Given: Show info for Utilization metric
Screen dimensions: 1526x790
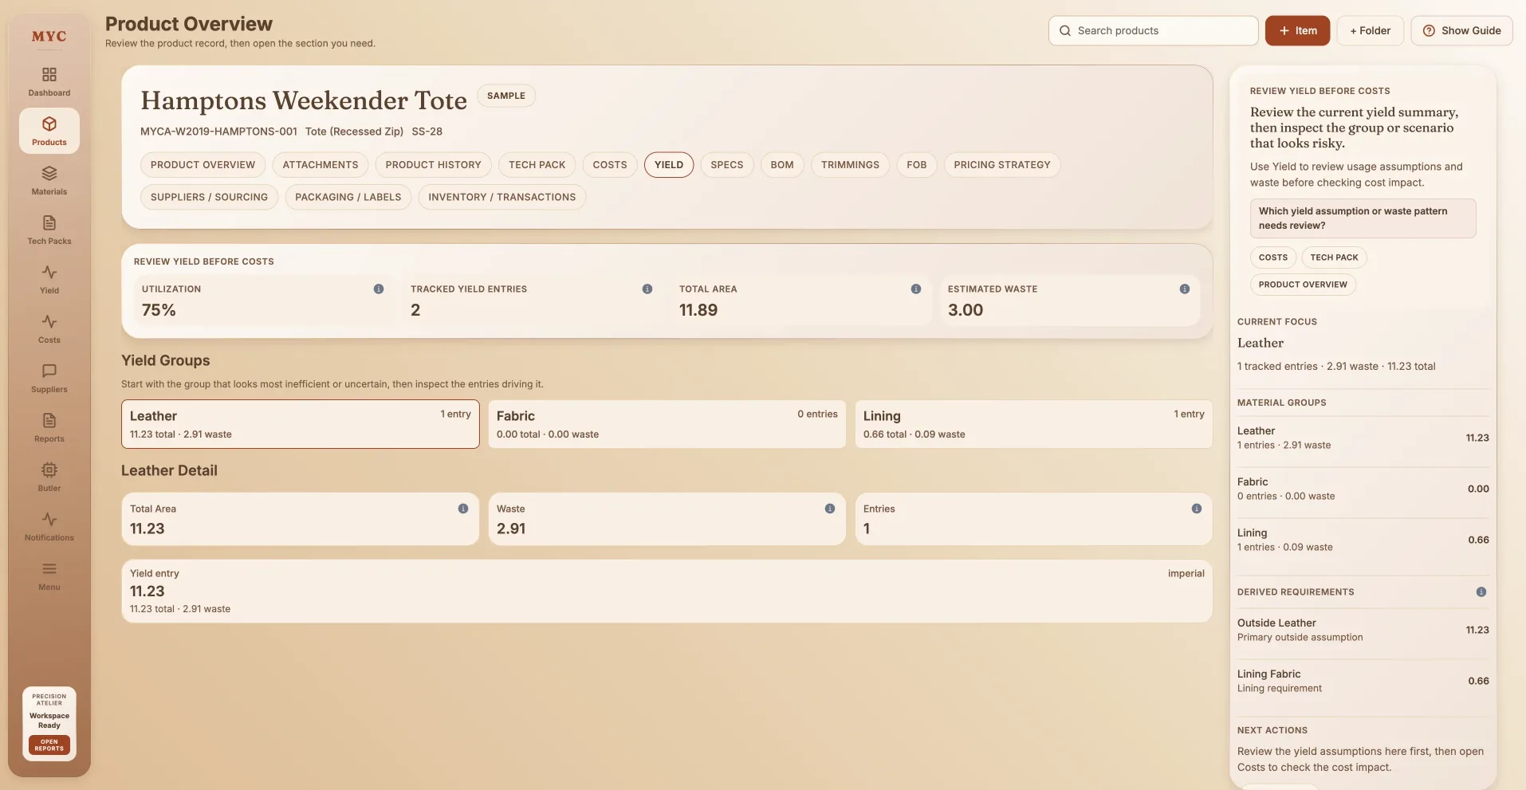Looking at the screenshot, I should [379, 289].
